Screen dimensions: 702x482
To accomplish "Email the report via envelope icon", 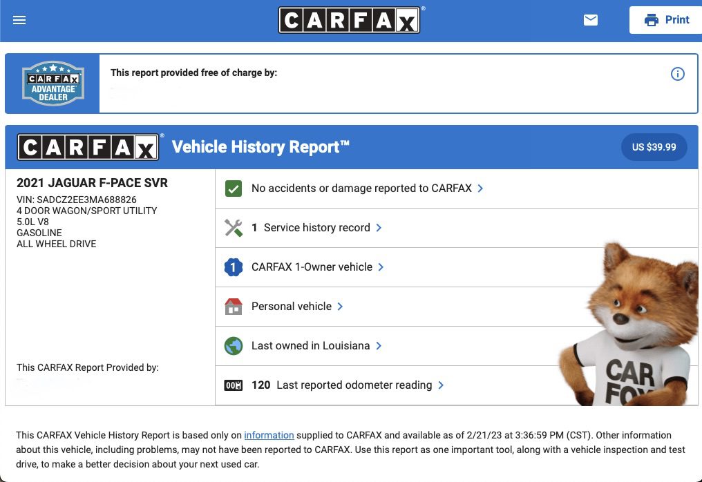I will pos(591,20).
